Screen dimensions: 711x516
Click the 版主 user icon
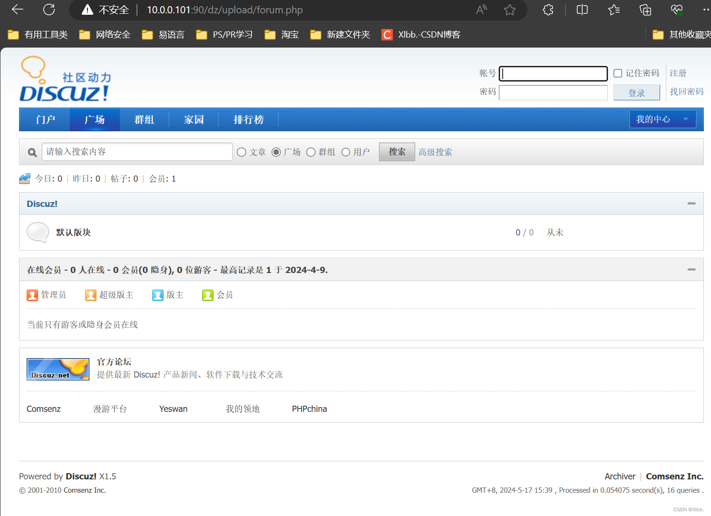(x=158, y=295)
